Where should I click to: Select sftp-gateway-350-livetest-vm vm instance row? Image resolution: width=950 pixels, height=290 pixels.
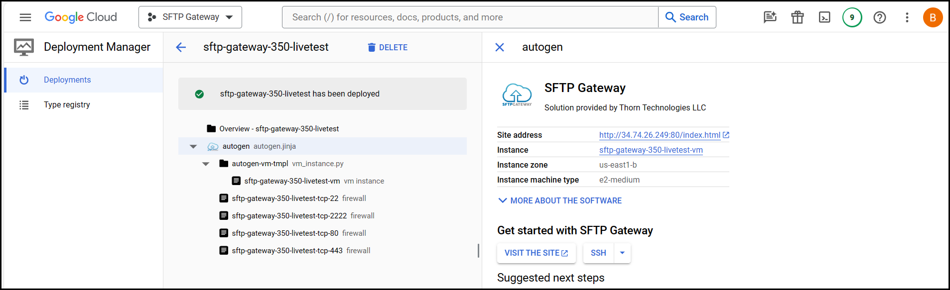322,181
